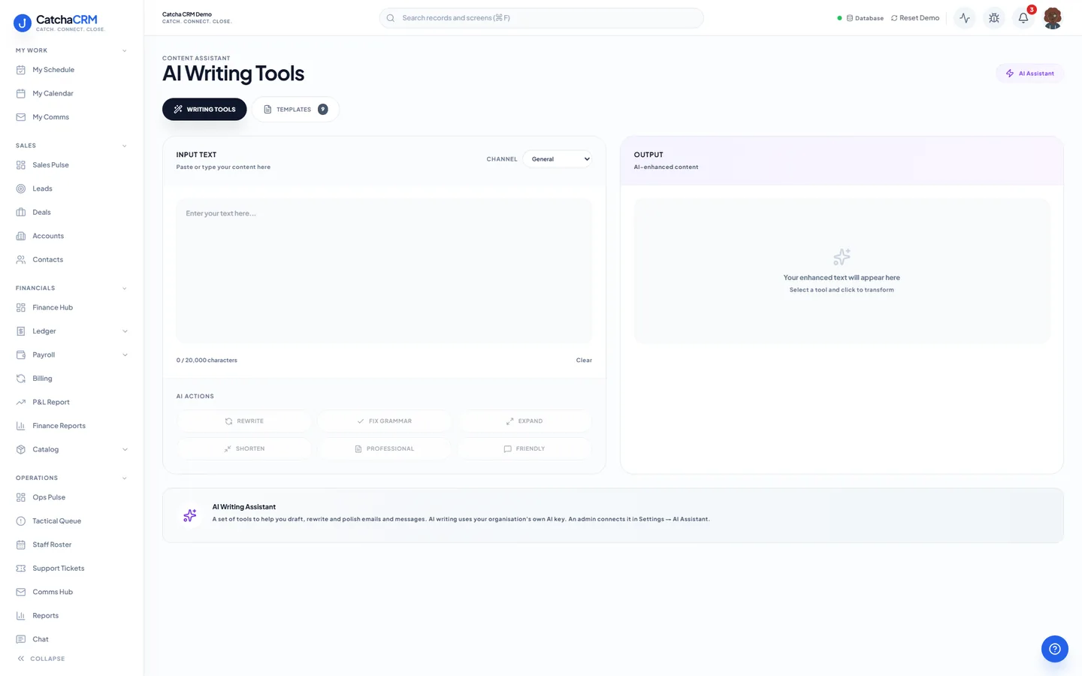Click the Fix Grammar action
The width and height of the screenshot is (1082, 676).
pos(384,421)
